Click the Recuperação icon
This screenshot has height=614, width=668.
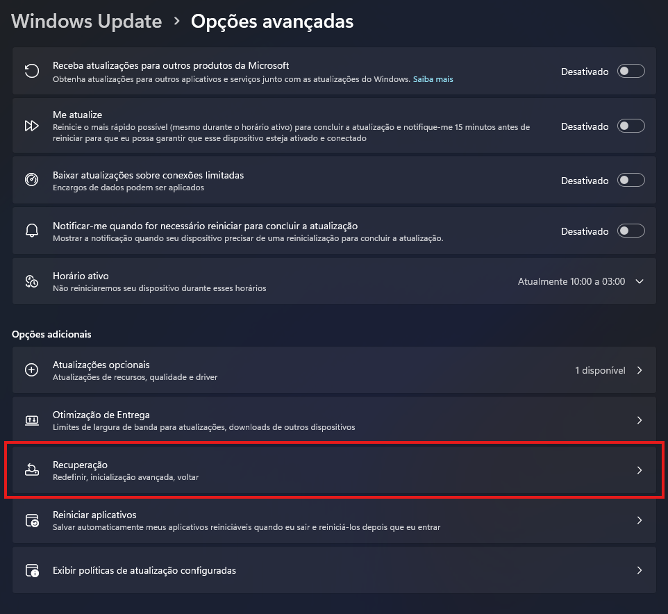coord(31,470)
